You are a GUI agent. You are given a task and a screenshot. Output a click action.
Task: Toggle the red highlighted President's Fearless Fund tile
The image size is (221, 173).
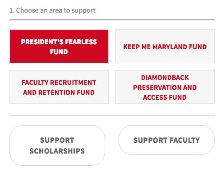[59, 46]
